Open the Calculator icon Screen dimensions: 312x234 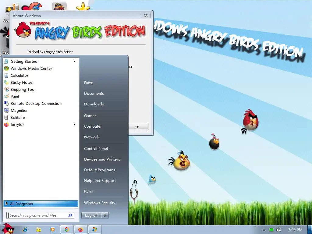coord(6,76)
